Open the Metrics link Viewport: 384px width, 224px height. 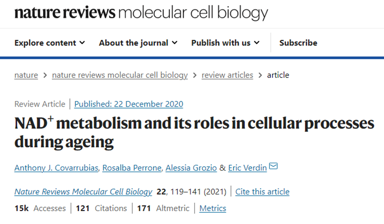click(x=213, y=208)
